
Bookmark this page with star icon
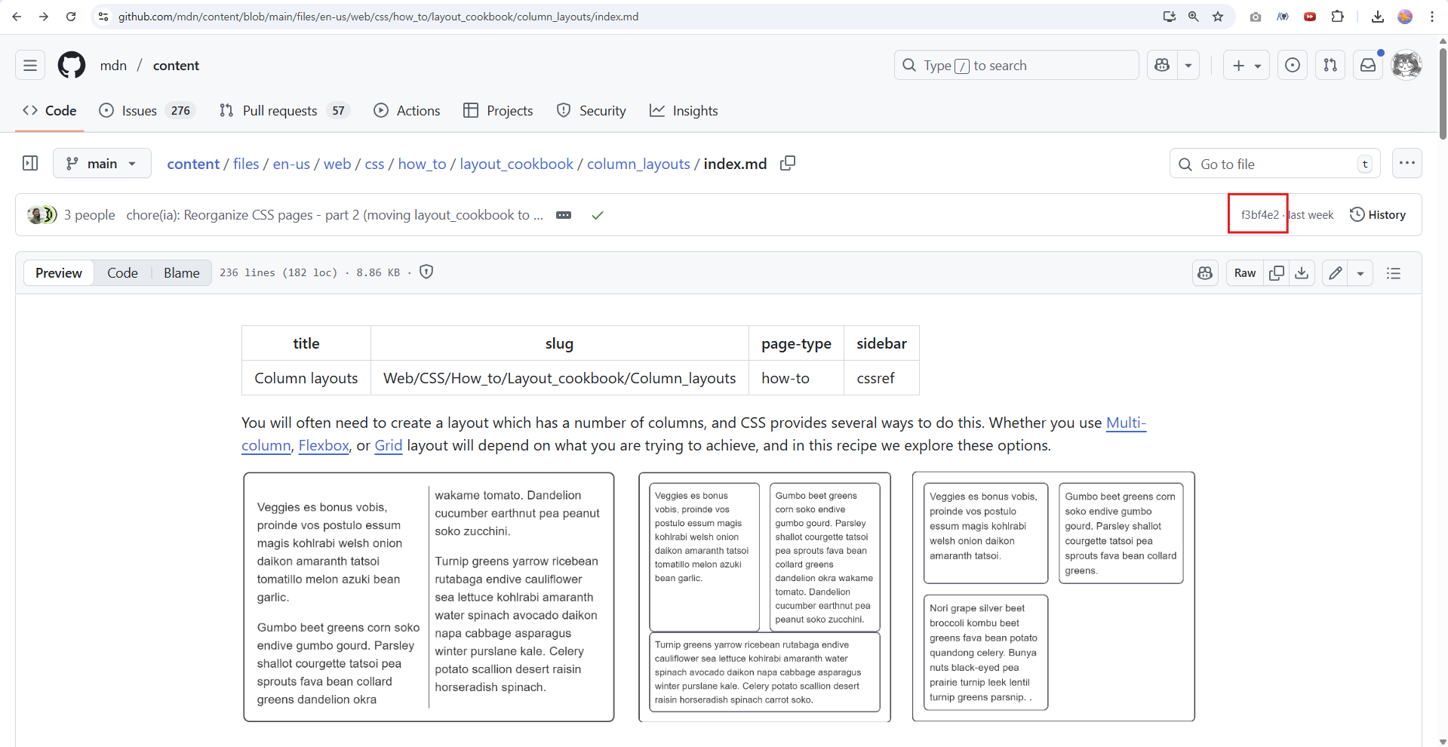(x=1218, y=17)
